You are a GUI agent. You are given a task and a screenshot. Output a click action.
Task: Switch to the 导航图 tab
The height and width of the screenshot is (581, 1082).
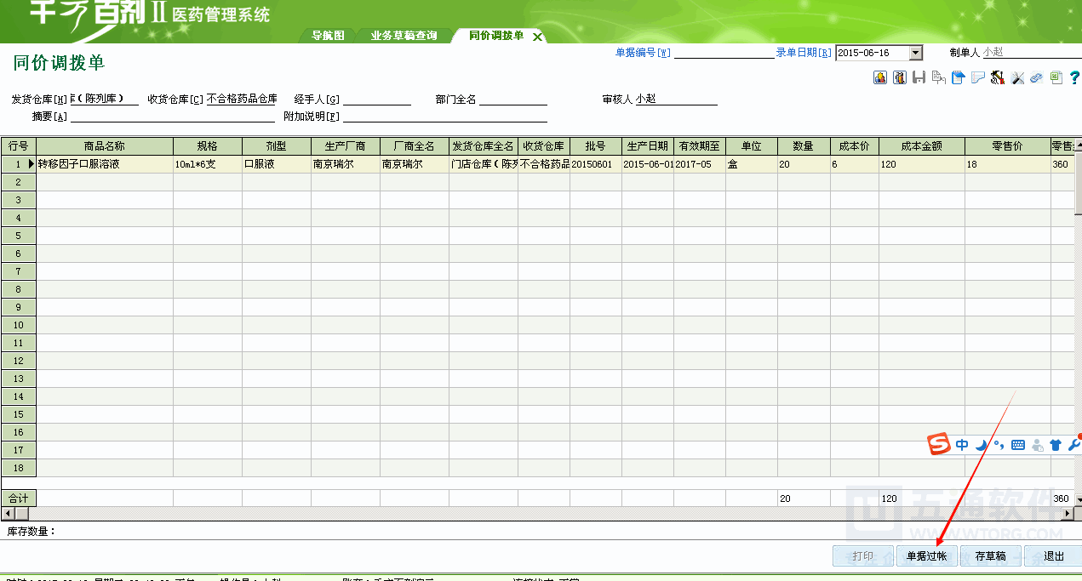328,36
